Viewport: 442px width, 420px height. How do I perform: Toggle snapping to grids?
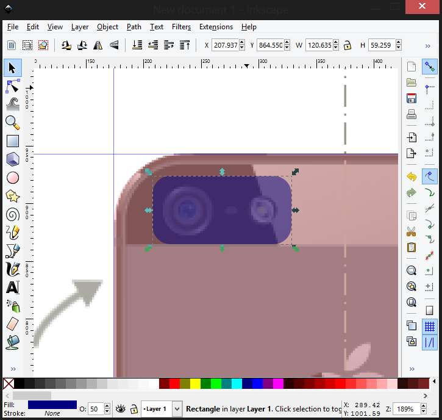(x=430, y=327)
